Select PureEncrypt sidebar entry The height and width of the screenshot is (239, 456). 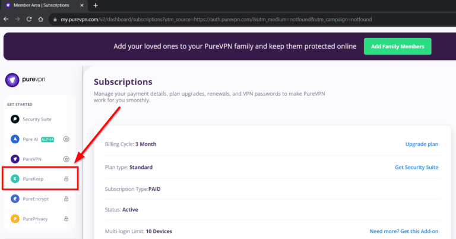(36, 199)
